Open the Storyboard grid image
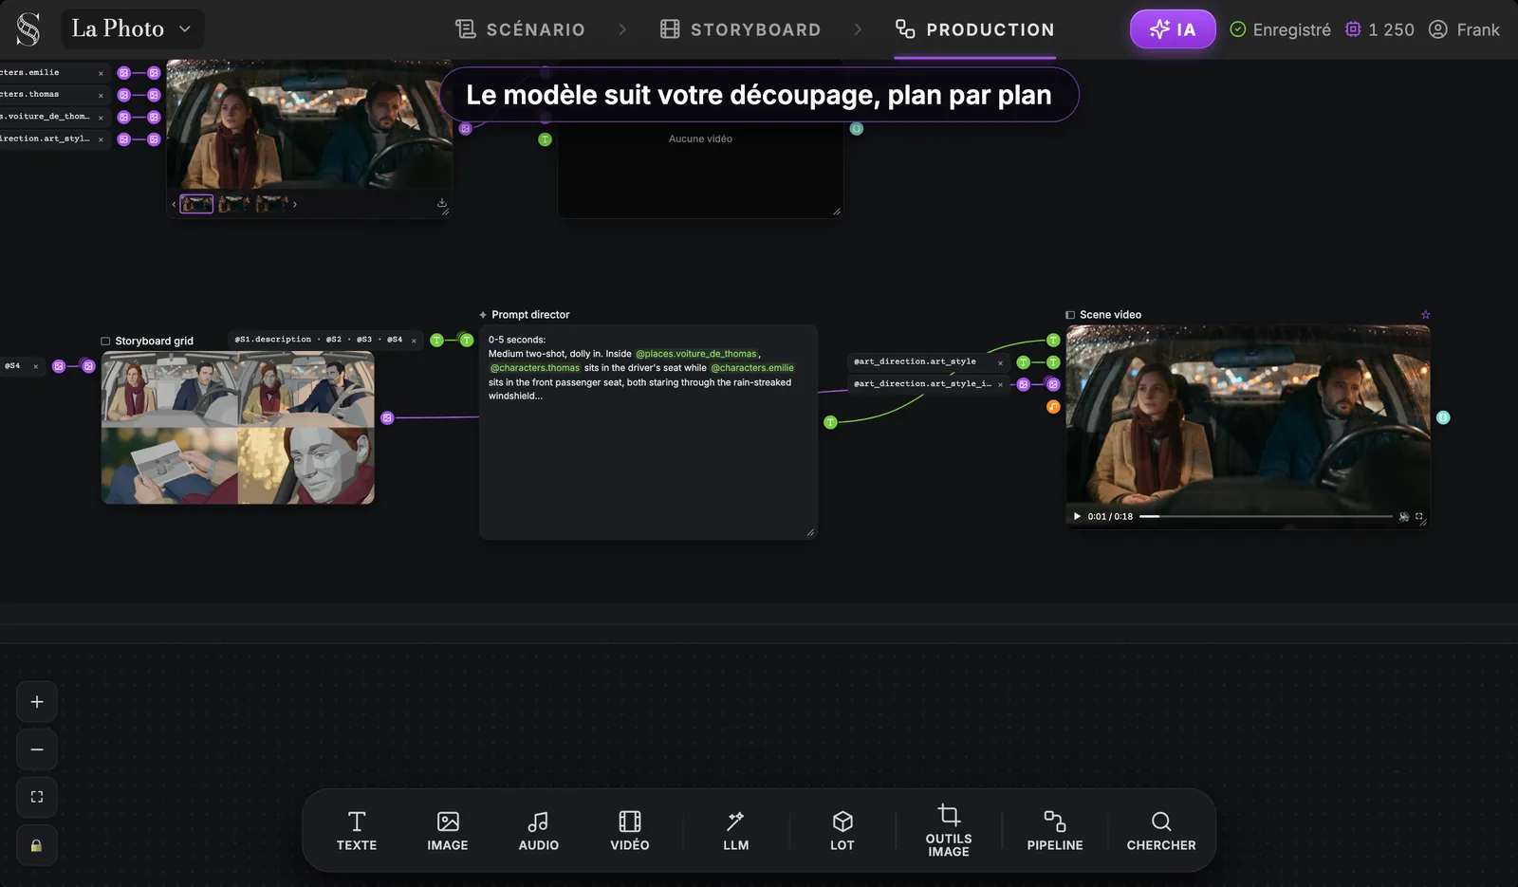Image resolution: width=1518 pixels, height=887 pixels. 238,428
